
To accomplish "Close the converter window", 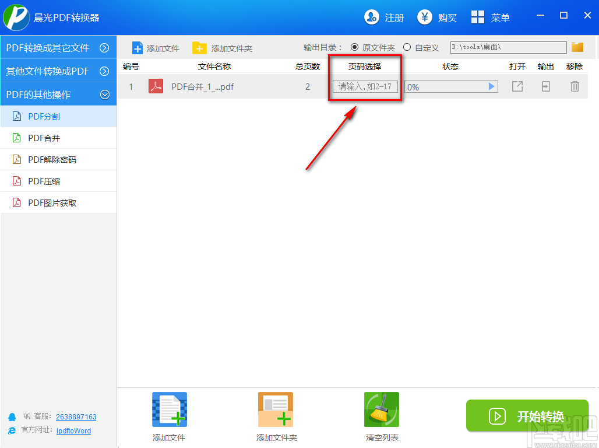I will (587, 15).
